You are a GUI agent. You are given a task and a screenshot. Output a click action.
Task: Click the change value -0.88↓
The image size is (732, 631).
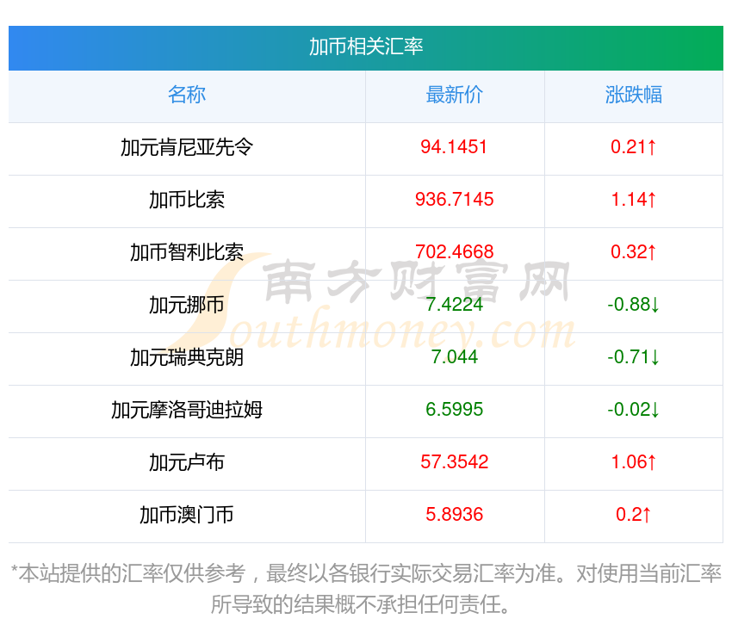click(x=634, y=305)
